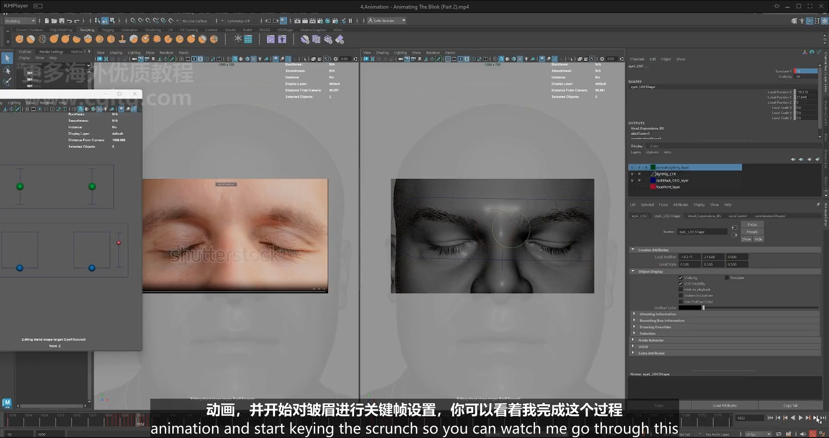
Task: Click the Outliner Color slider handle
Action: pos(703,308)
